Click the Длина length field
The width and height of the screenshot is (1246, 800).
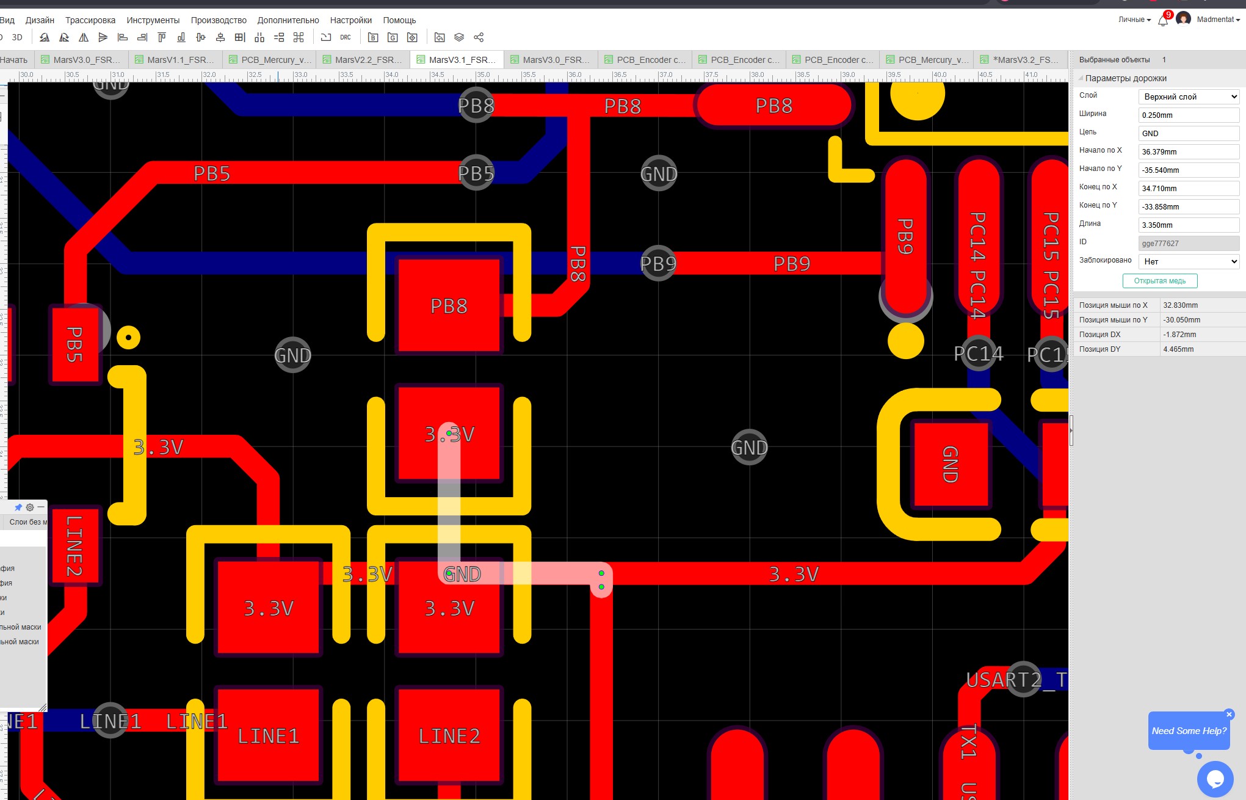[1189, 225]
